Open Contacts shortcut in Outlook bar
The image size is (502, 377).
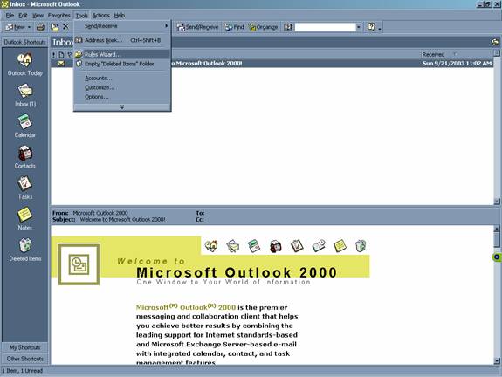25,157
